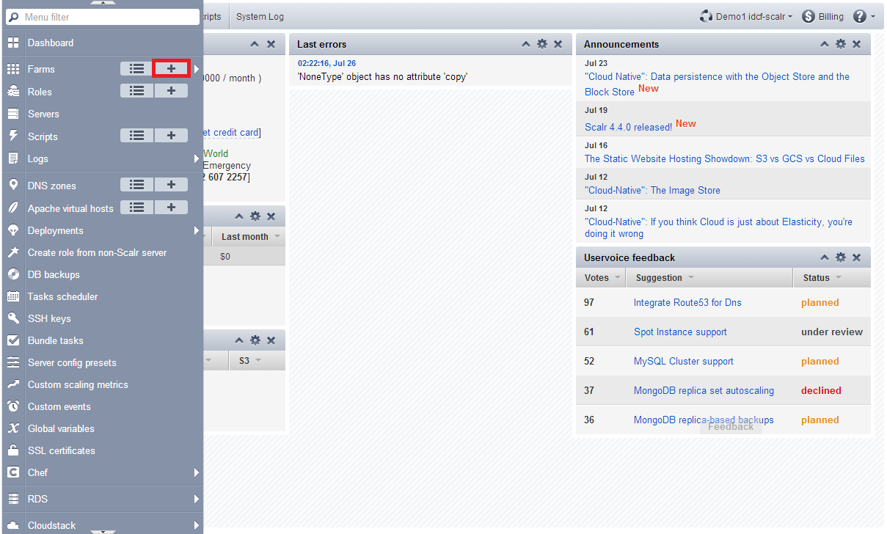Add an Apache virtual host with plus
Image resolution: width=887 pixels, height=534 pixels.
[171, 208]
